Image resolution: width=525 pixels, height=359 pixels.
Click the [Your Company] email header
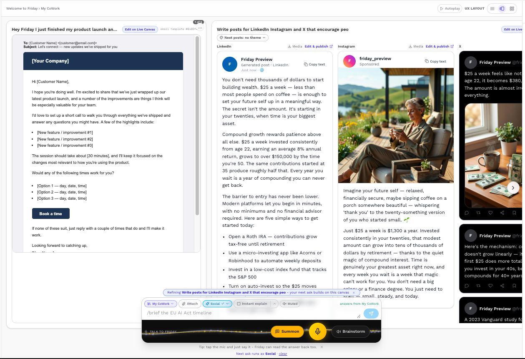click(x=103, y=61)
